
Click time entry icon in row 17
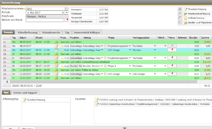[x=56, y=66]
